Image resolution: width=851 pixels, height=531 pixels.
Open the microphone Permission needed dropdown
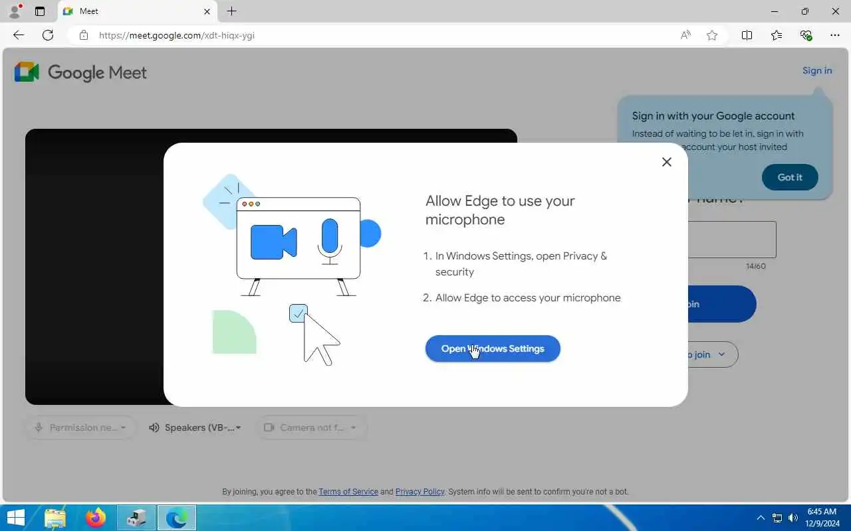(x=81, y=427)
